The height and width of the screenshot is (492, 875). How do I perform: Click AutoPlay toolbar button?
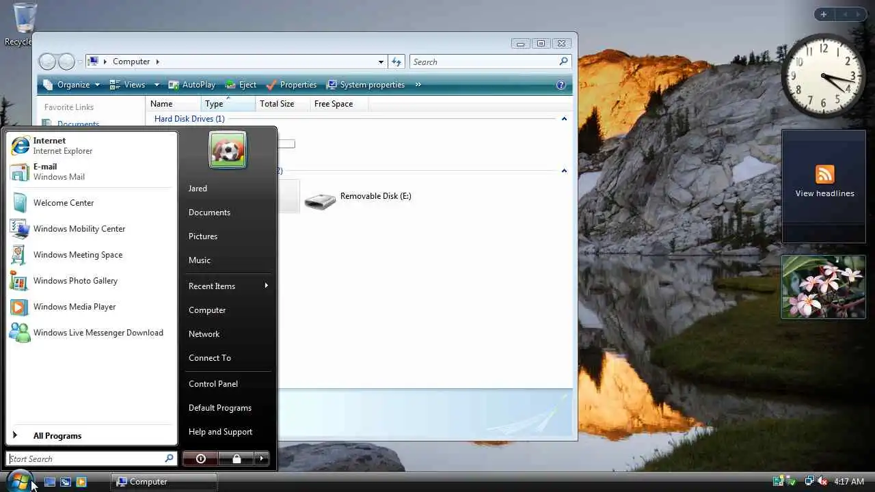[x=191, y=85]
